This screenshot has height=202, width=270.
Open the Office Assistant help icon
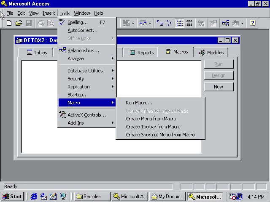pos(252,23)
